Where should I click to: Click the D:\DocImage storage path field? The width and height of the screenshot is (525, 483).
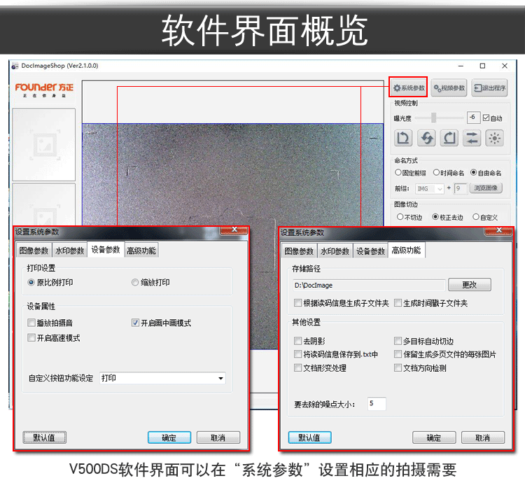369,285
